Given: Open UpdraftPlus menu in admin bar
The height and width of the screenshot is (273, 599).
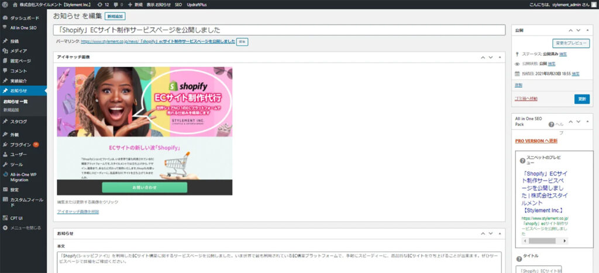Looking at the screenshot, I should [197, 5].
